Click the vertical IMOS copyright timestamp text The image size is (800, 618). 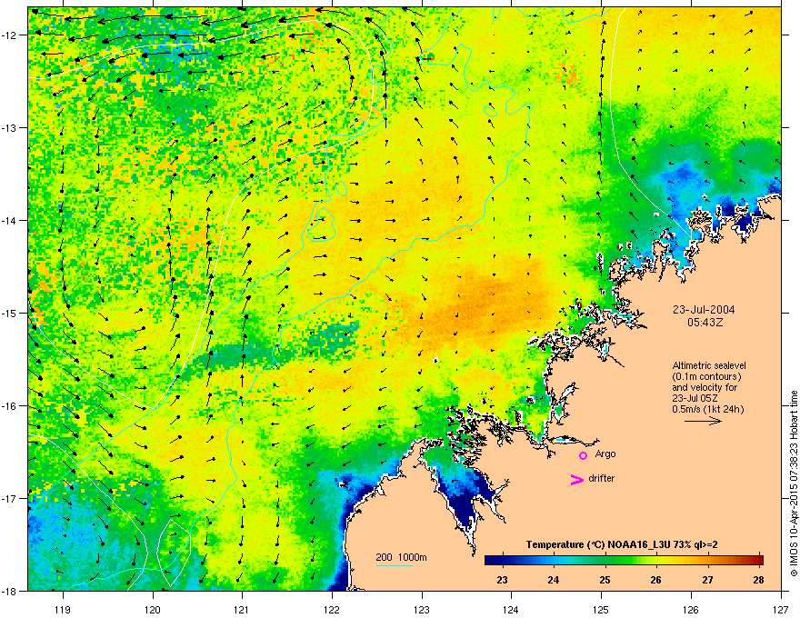pos(794,483)
